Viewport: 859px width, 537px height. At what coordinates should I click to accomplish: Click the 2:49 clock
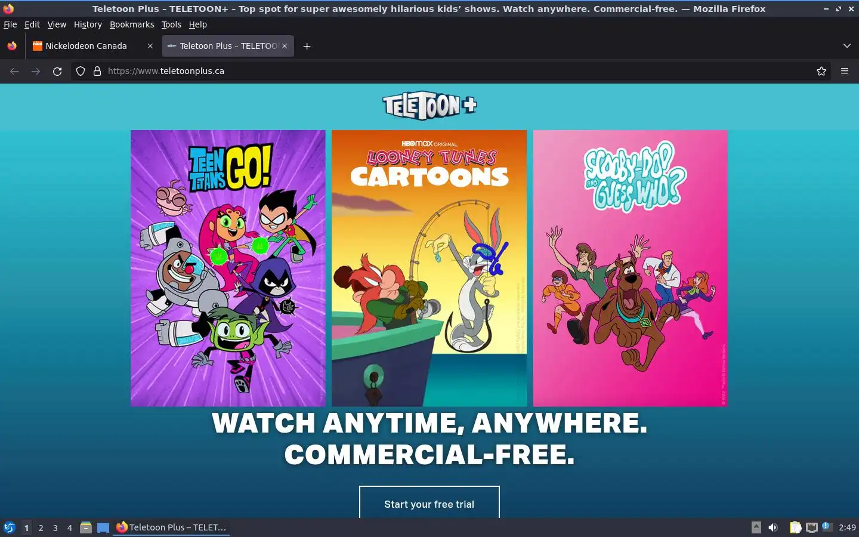(x=847, y=527)
